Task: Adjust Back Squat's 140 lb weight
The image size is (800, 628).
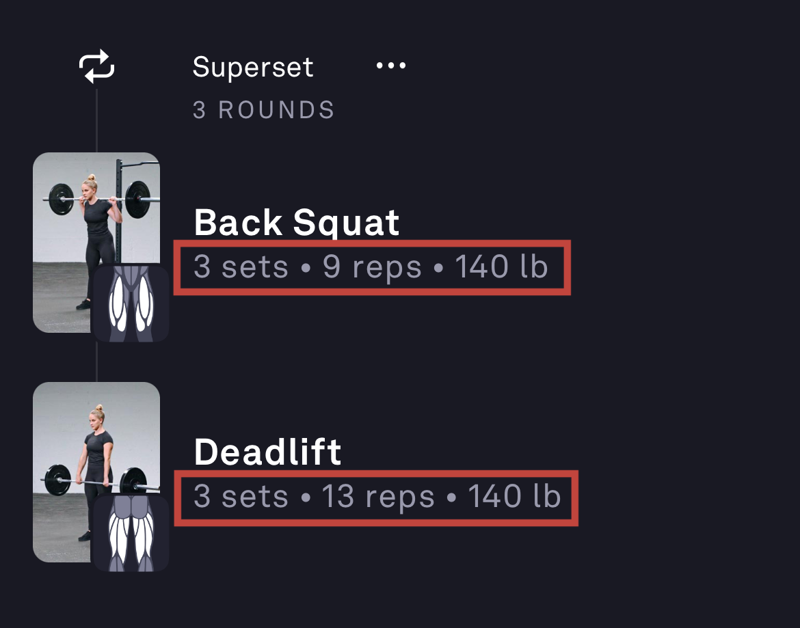Action: pos(502,267)
